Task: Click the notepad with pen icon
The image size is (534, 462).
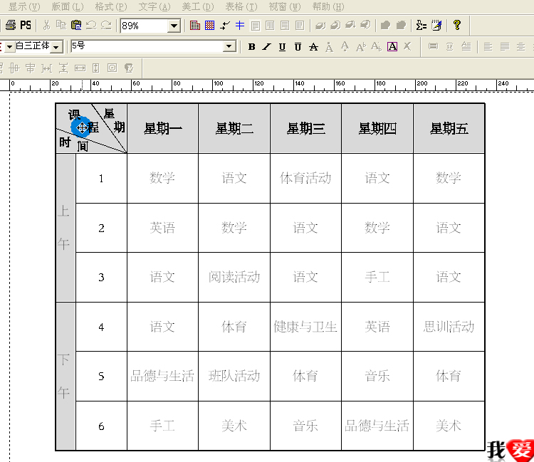Action: [x=436, y=25]
